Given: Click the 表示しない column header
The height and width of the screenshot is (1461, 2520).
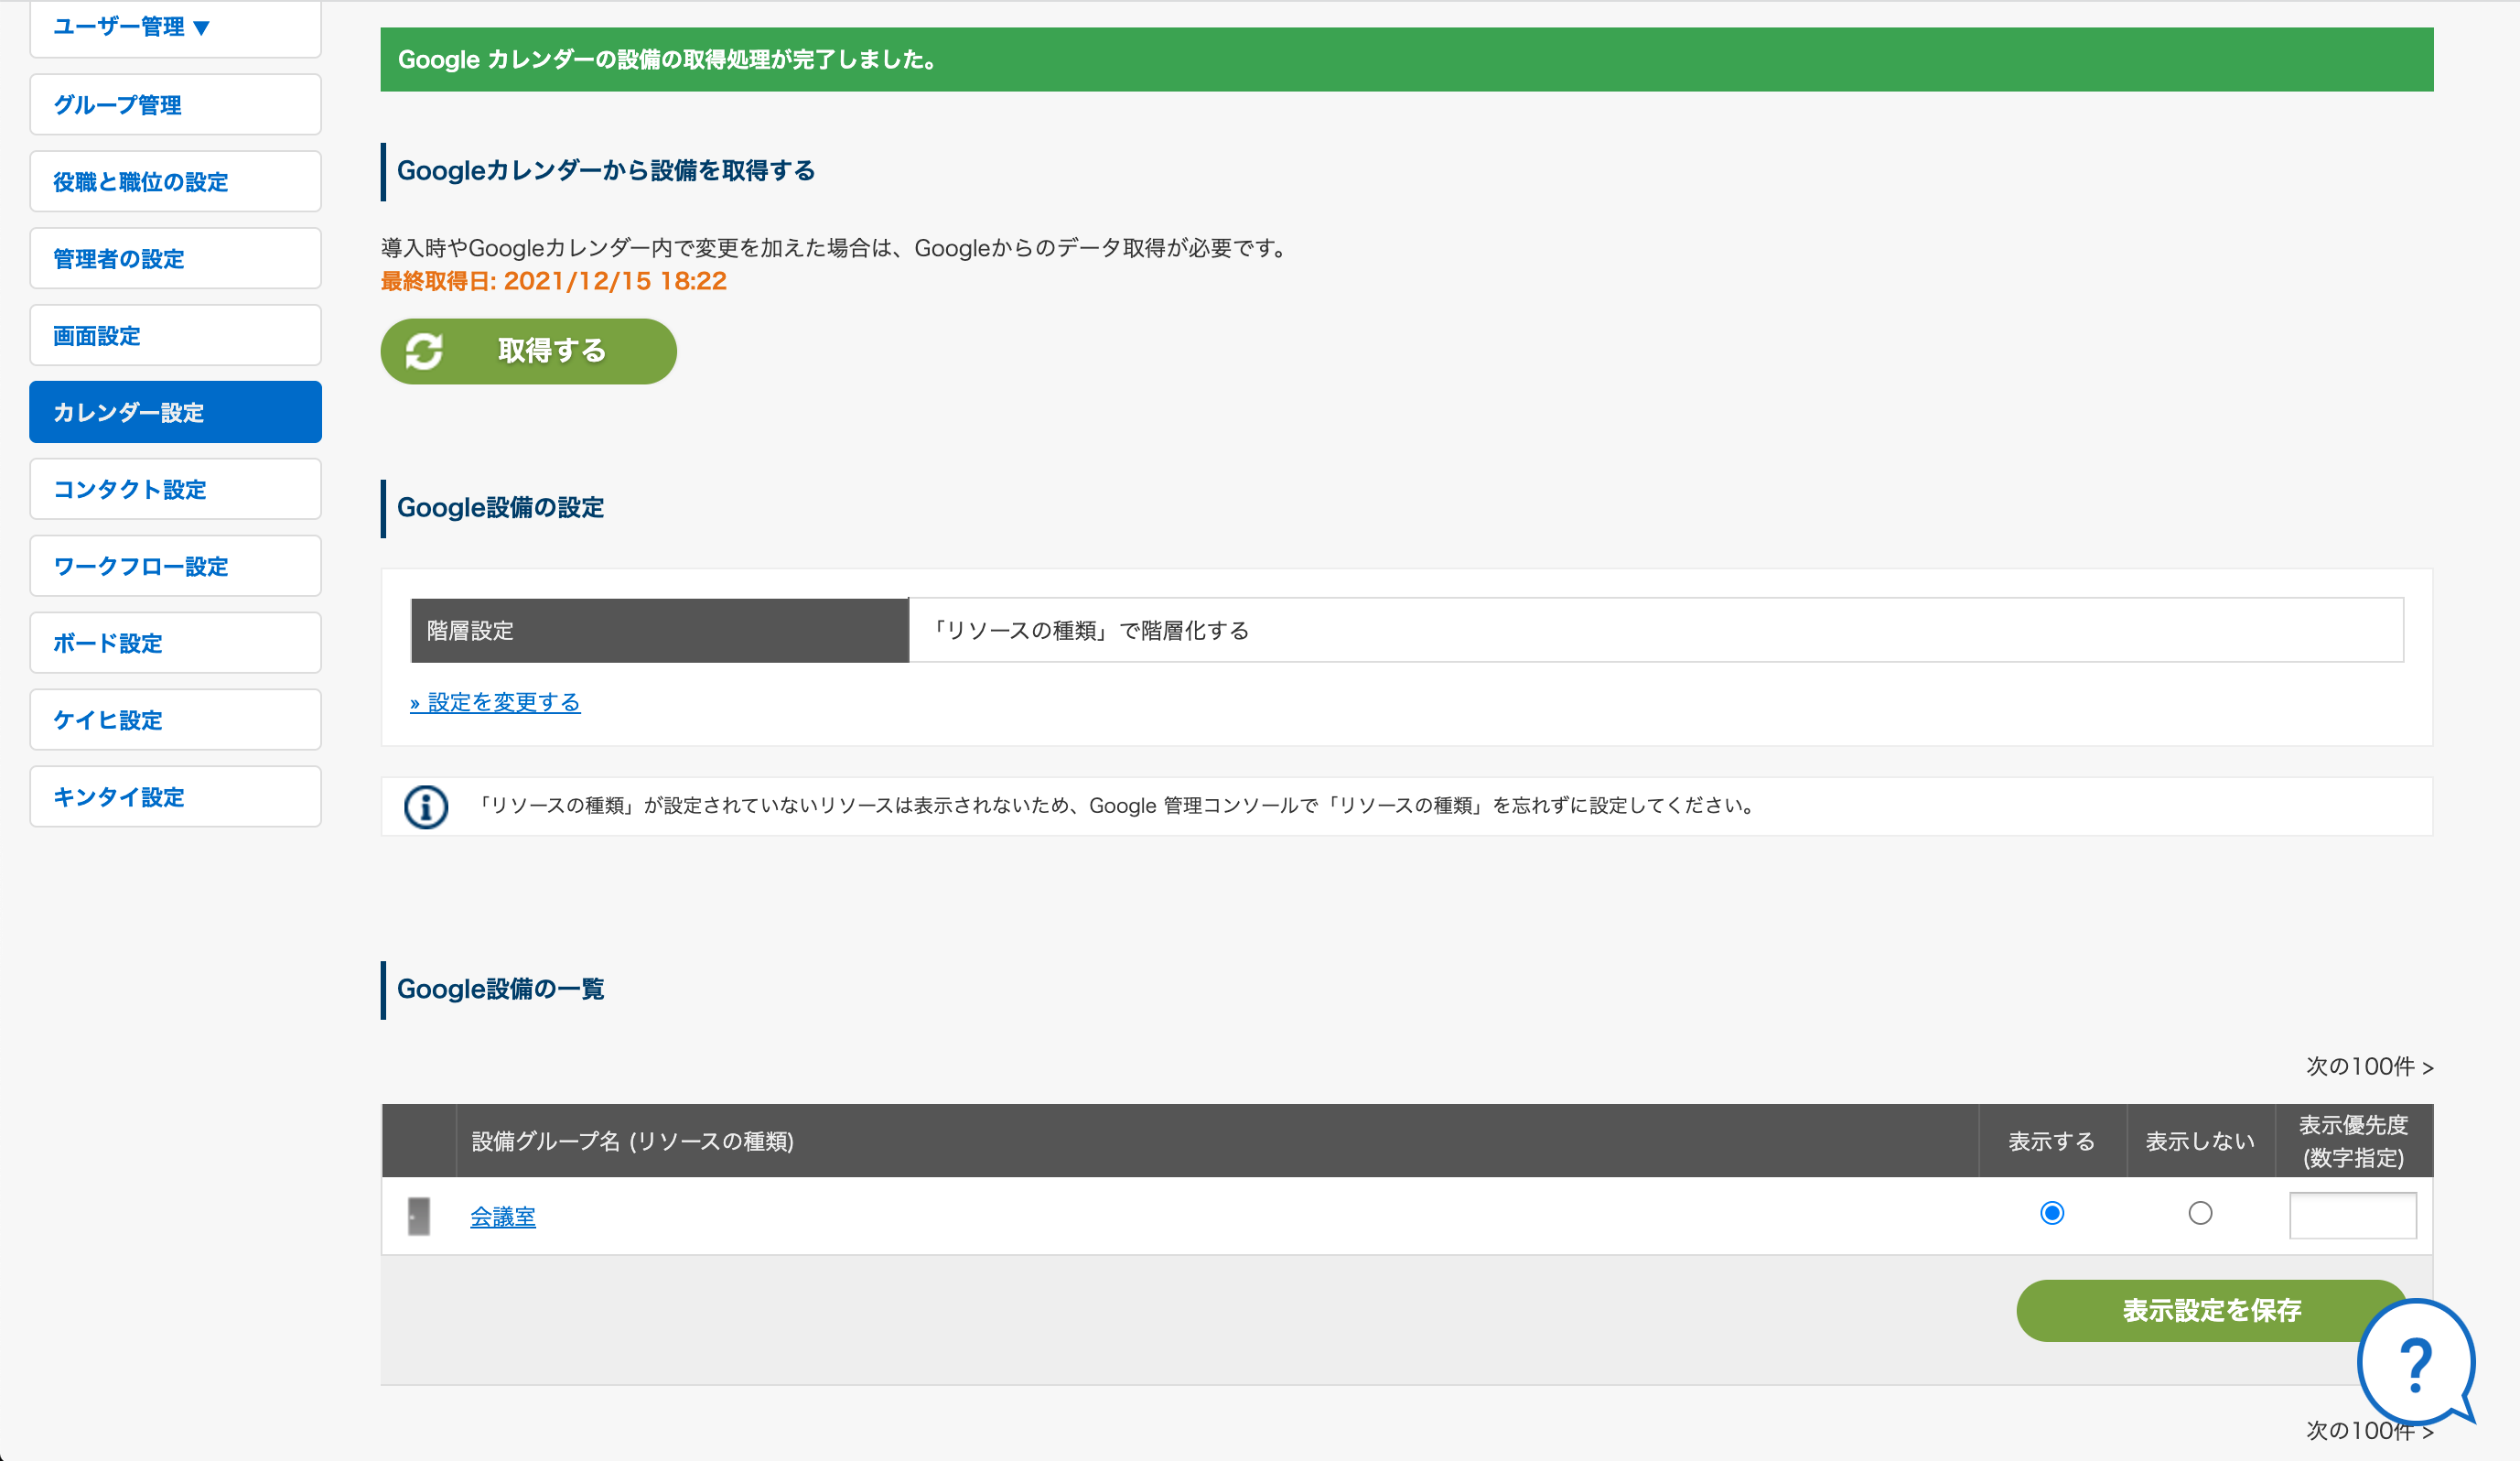Looking at the screenshot, I should click(2200, 1141).
